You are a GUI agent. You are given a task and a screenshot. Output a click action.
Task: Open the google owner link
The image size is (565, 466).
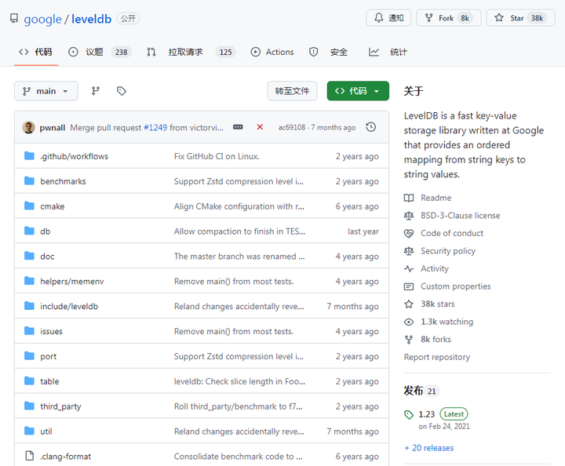[42, 19]
